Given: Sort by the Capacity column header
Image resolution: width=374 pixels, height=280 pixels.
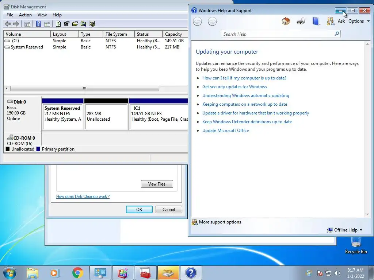Looking at the screenshot, I should click(175, 34).
